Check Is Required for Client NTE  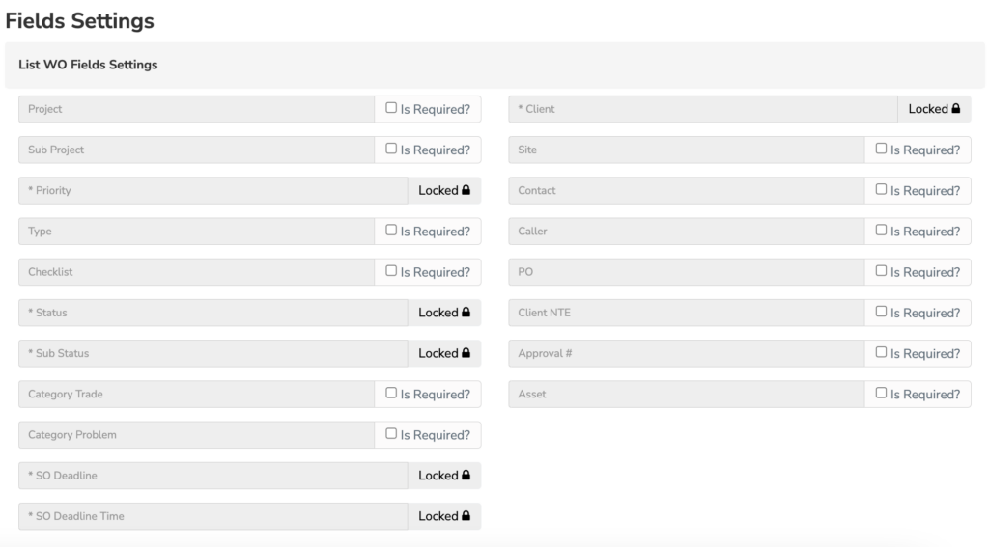tap(881, 312)
